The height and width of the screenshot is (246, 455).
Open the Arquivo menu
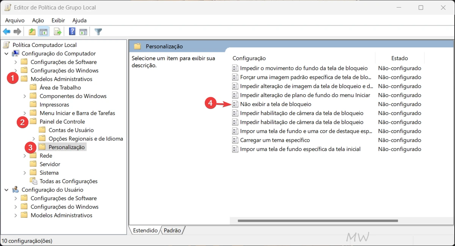14,20
